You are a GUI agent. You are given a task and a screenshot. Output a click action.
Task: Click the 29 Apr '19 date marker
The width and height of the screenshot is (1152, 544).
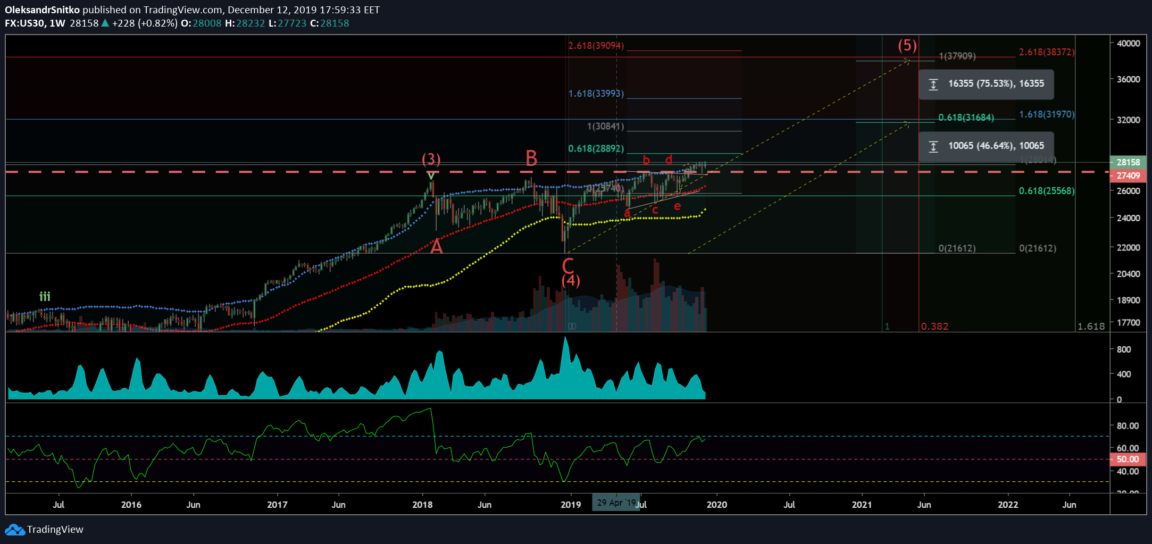[x=616, y=503]
